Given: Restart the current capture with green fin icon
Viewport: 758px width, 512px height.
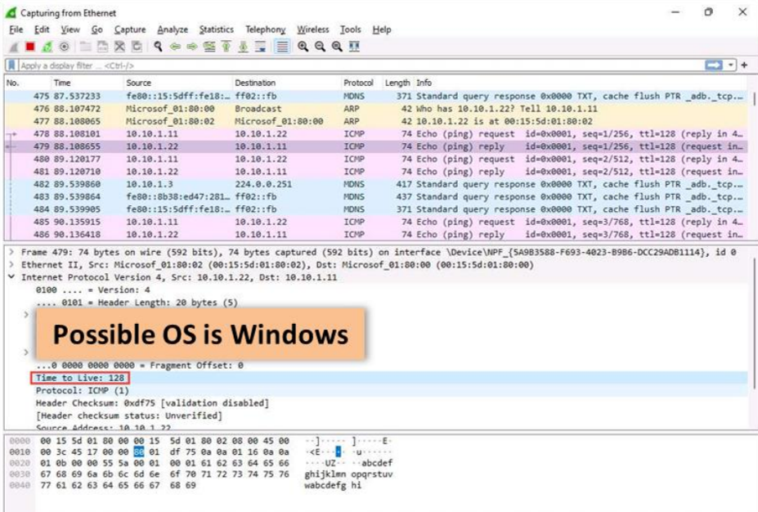Looking at the screenshot, I should pyautogui.click(x=47, y=47).
